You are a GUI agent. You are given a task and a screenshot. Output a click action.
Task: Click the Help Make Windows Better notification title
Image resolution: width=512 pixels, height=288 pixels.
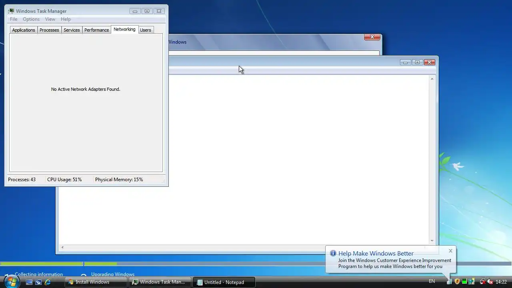pos(376,253)
